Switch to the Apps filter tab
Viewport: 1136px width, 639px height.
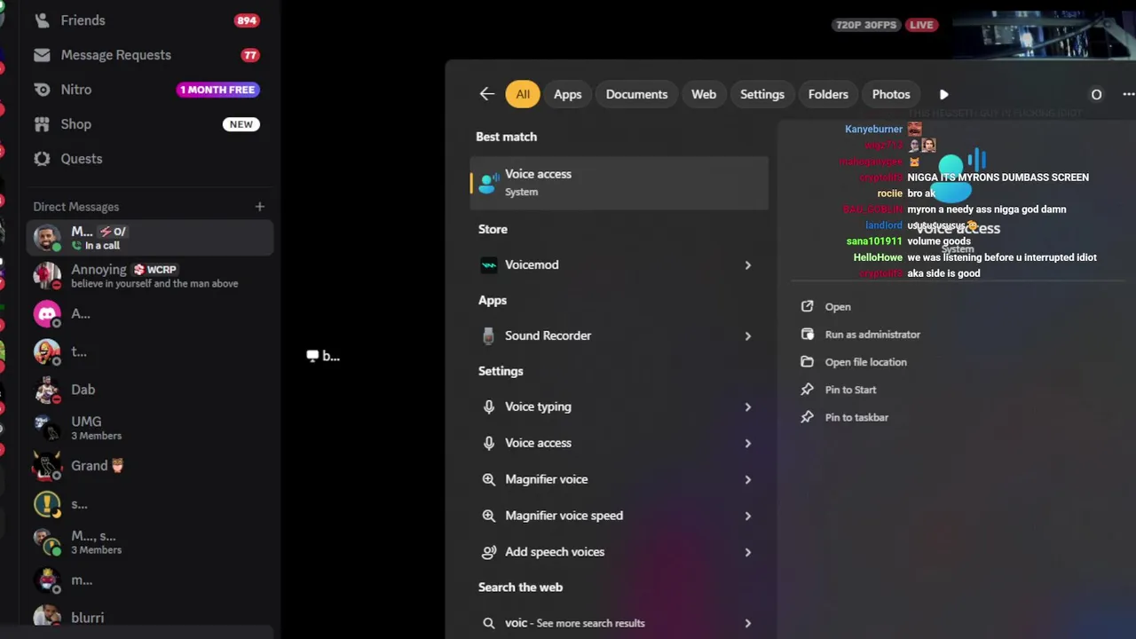tap(568, 94)
